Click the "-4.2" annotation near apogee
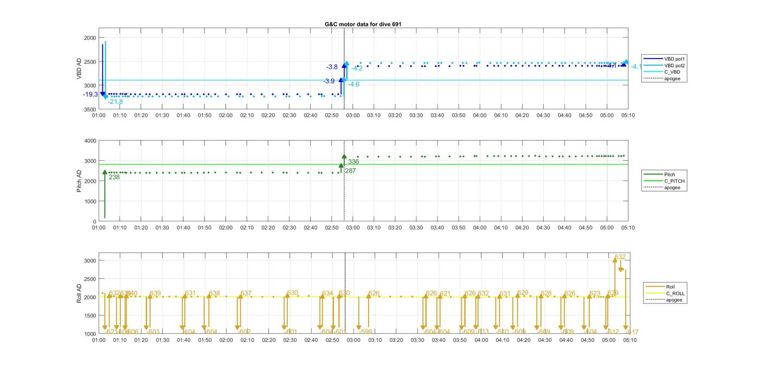Image resolution: width=759 pixels, height=375 pixels. (x=357, y=69)
